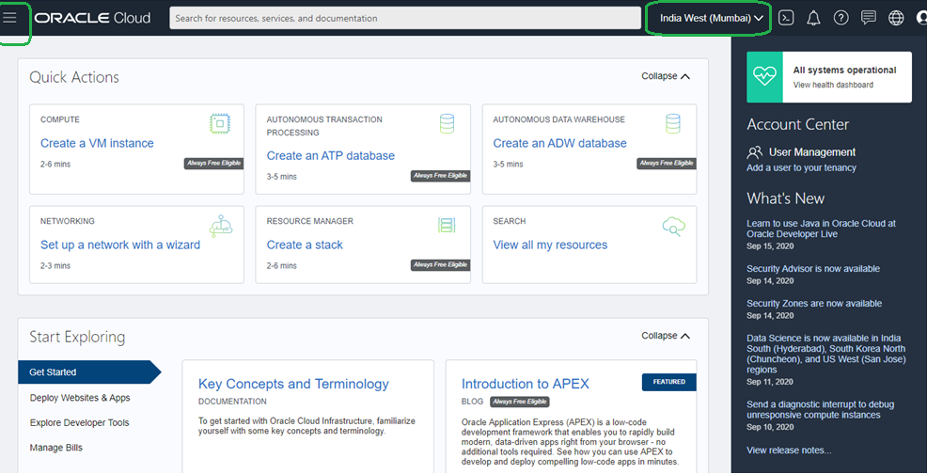Click Add a user to your tenancy
927x474 pixels.
(x=801, y=167)
